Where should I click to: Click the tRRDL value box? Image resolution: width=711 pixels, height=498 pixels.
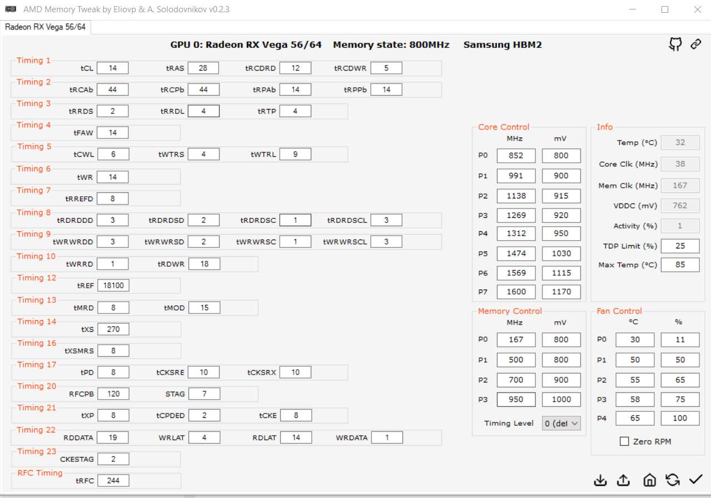(203, 111)
